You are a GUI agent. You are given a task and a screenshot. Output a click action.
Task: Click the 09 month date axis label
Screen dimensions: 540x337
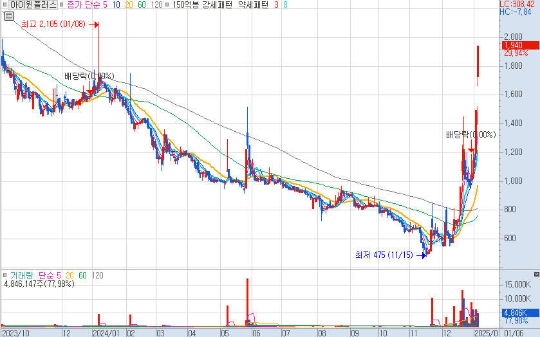(x=355, y=333)
